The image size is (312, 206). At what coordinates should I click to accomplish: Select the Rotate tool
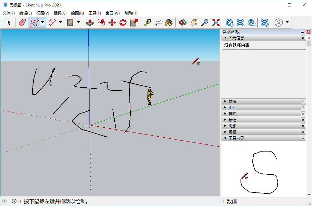coord(123,22)
